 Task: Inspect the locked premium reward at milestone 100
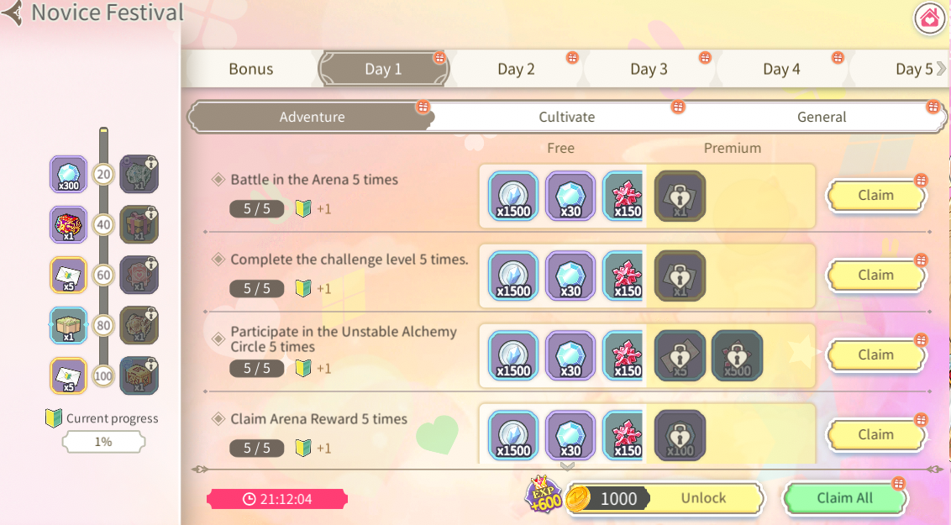139,375
